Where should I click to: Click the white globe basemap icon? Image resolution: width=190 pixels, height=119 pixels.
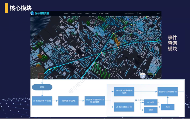[x=142, y=76]
